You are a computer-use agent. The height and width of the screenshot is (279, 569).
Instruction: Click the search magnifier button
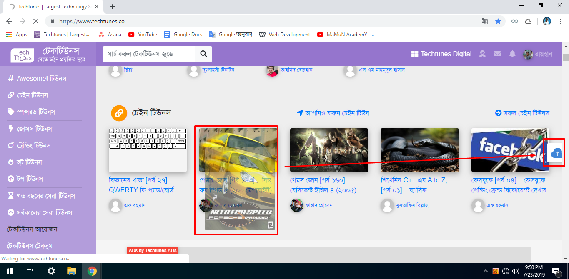(203, 54)
